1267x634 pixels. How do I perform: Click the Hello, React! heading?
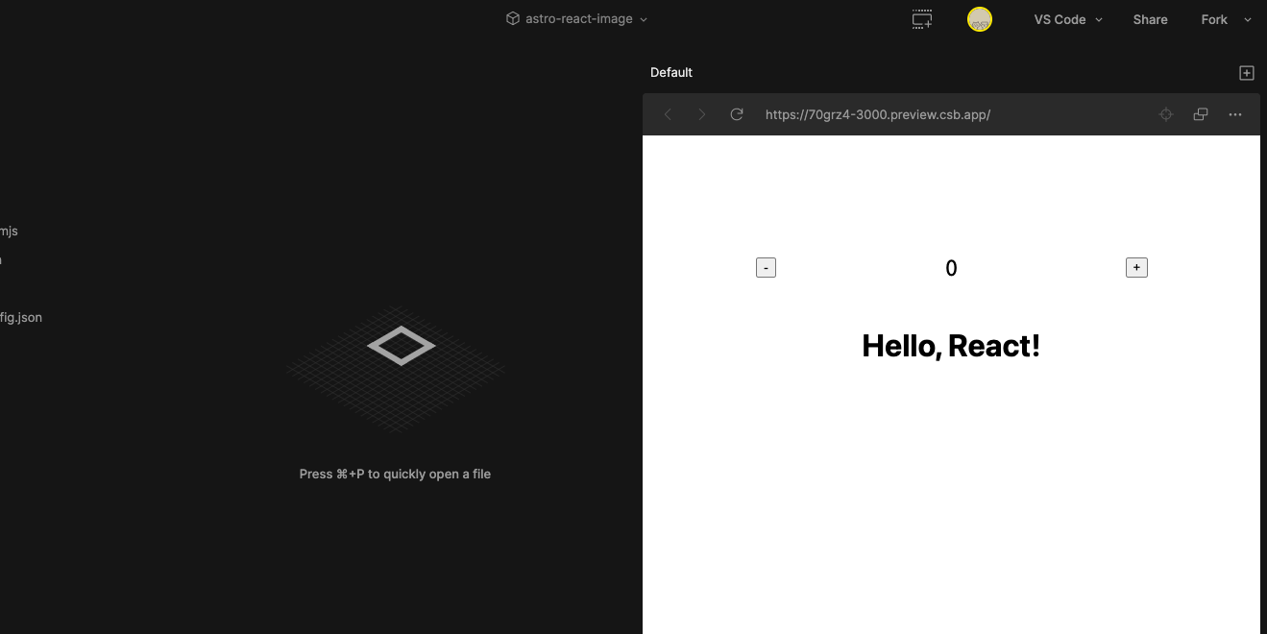coord(951,346)
